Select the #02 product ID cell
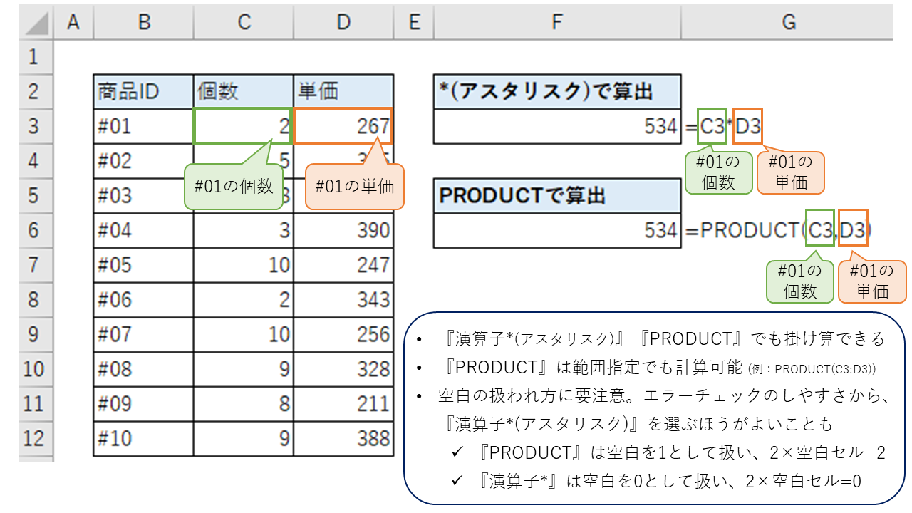912x513 pixels. 144,161
